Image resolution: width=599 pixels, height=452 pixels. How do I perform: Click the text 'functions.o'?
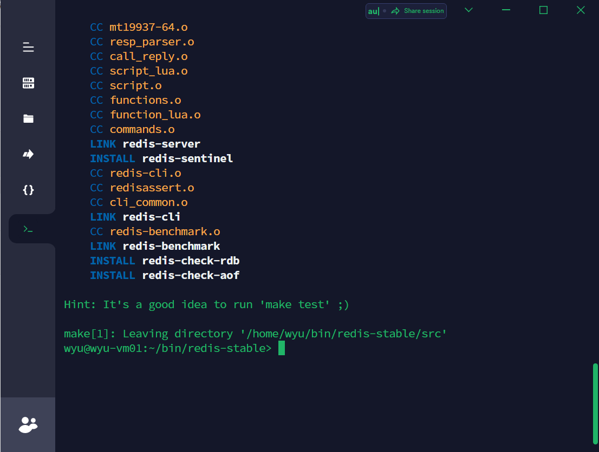146,100
